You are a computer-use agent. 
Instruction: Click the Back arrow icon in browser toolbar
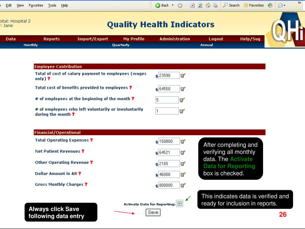158,5
